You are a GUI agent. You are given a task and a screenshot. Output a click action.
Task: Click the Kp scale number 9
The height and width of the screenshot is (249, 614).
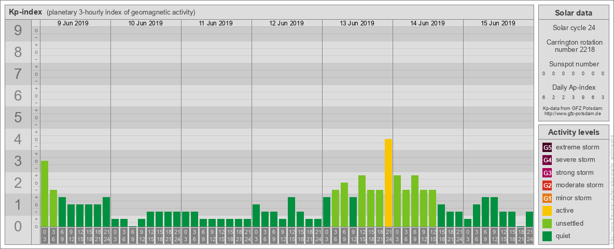18,31
